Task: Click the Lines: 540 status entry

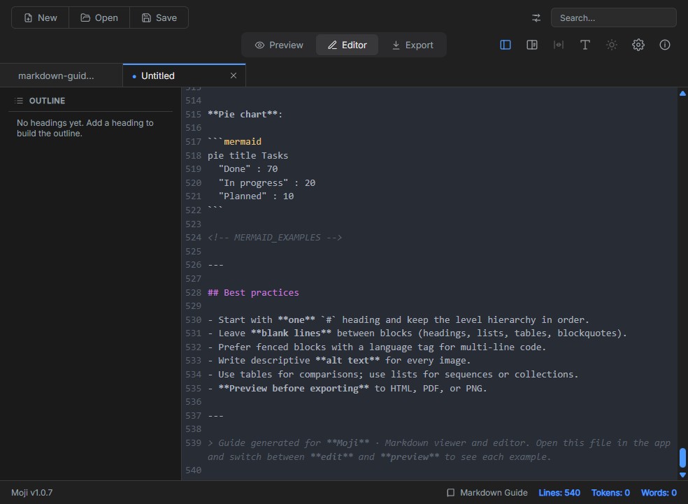Action: 559,493
